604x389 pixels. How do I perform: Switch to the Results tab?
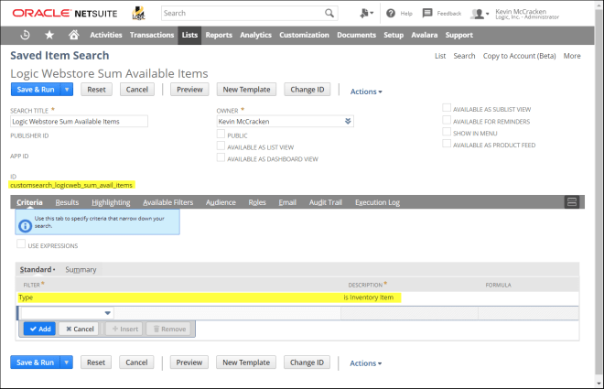pos(67,202)
